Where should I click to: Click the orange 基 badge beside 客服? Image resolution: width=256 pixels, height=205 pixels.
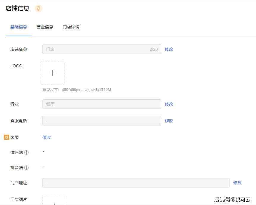point(7,137)
